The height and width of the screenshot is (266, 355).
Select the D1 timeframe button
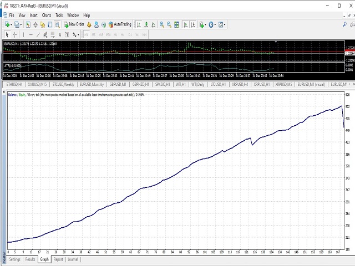pos(130,34)
